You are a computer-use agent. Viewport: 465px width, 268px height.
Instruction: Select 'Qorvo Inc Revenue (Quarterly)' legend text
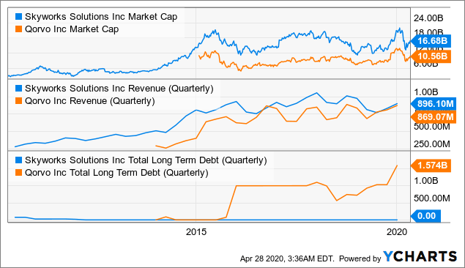tap(90, 101)
